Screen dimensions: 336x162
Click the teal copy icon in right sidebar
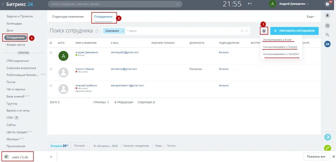327,137
